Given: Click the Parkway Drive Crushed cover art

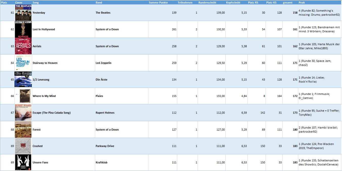Looking at the screenshot, I should (23, 146).
